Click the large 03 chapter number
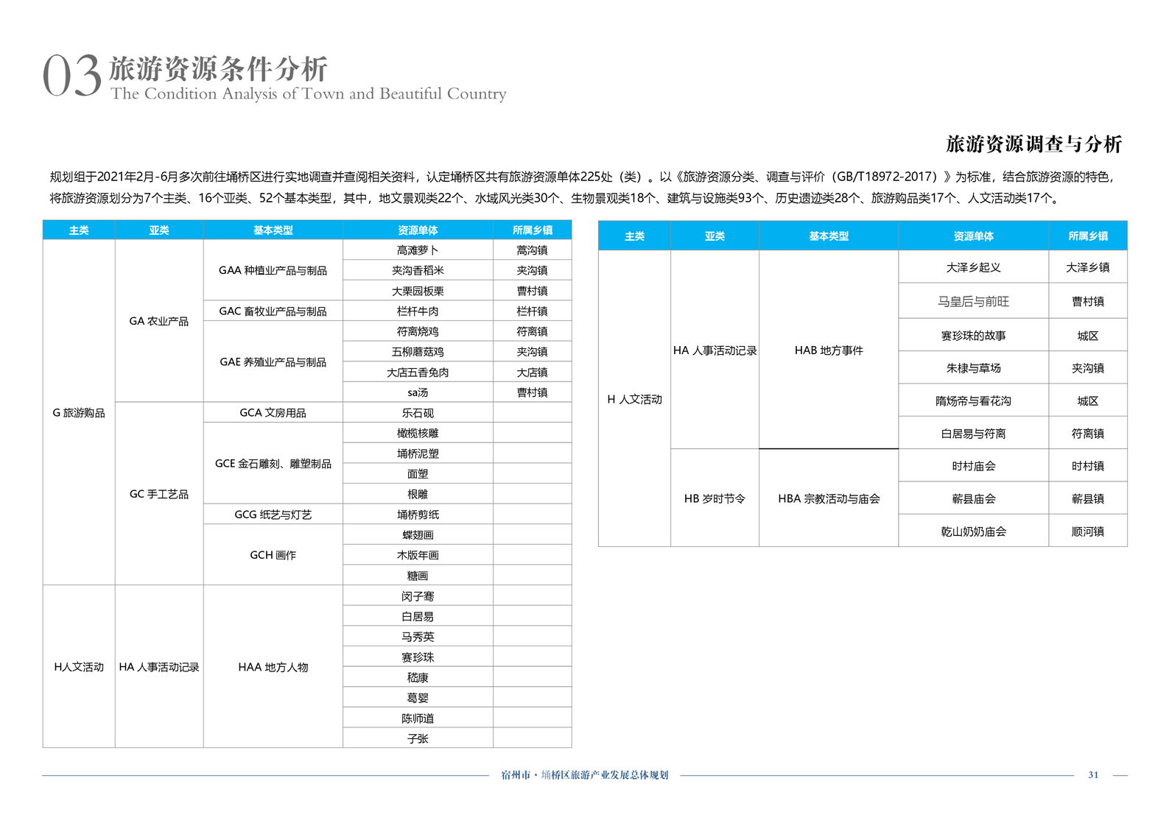Screen dimensions: 1169x826 tap(71, 76)
